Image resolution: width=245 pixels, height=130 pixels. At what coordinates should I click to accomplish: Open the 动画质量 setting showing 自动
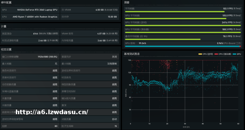coord(89,119)
